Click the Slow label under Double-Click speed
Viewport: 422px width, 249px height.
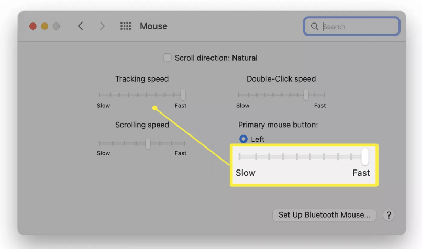pyautogui.click(x=243, y=106)
